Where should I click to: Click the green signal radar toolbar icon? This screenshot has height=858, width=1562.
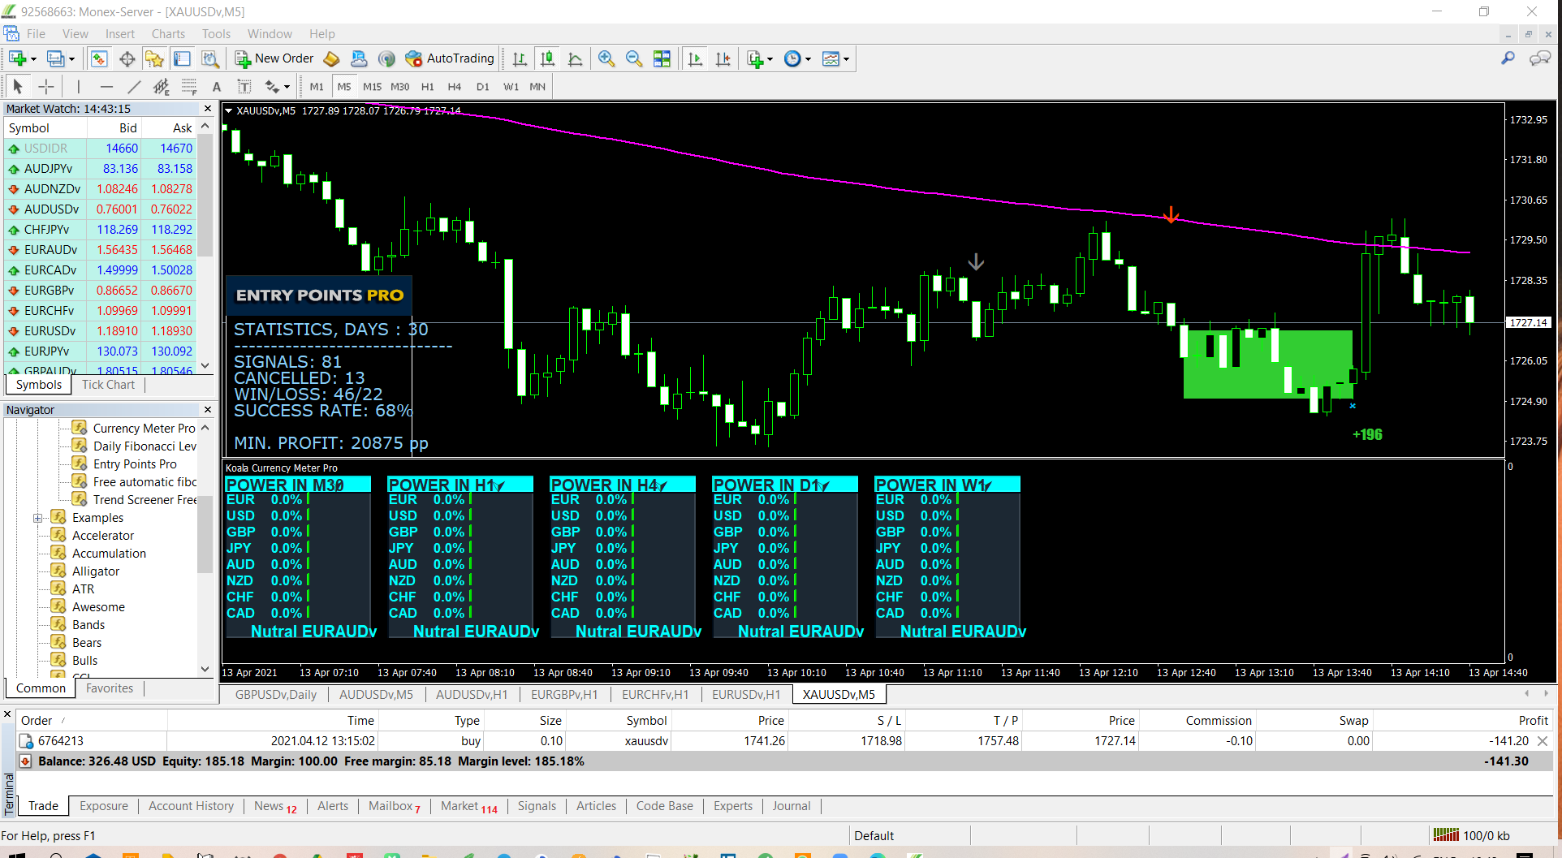pos(386,58)
